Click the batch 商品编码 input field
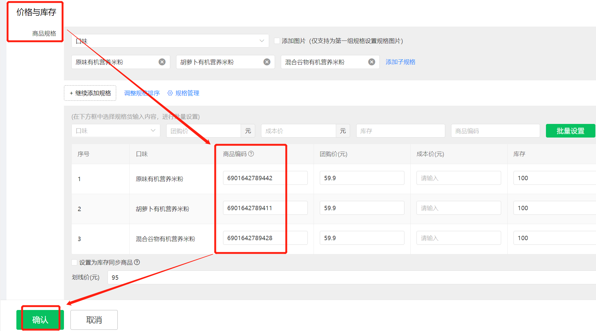 click(x=495, y=131)
